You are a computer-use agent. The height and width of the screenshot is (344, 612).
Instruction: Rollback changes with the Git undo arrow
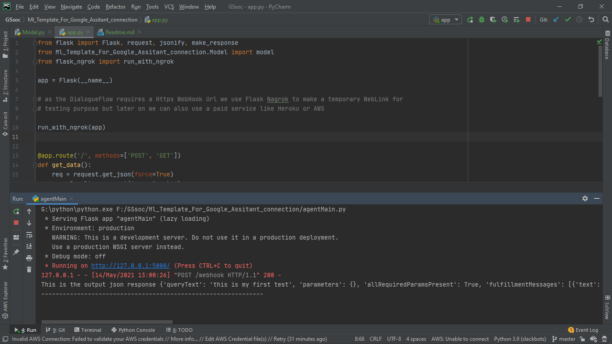[x=591, y=20]
